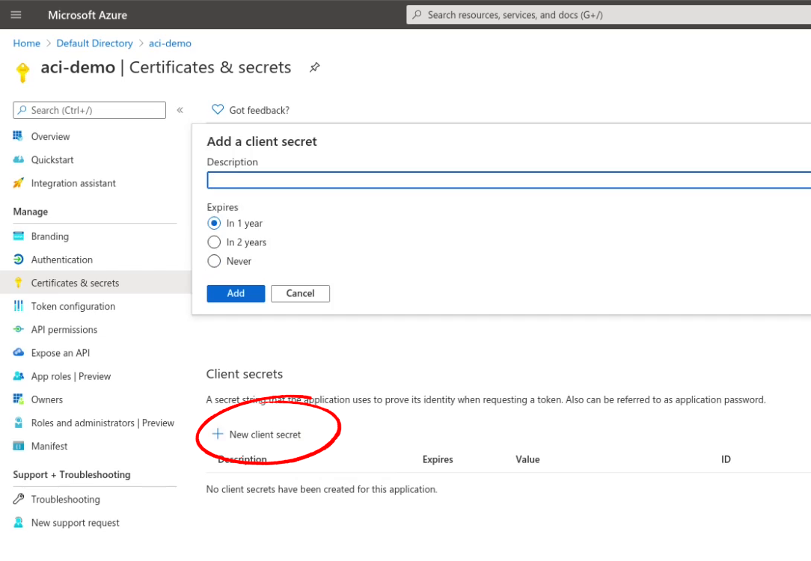This screenshot has height=561, width=811.
Task: Click the Roles and administrators icon
Action: [18, 423]
